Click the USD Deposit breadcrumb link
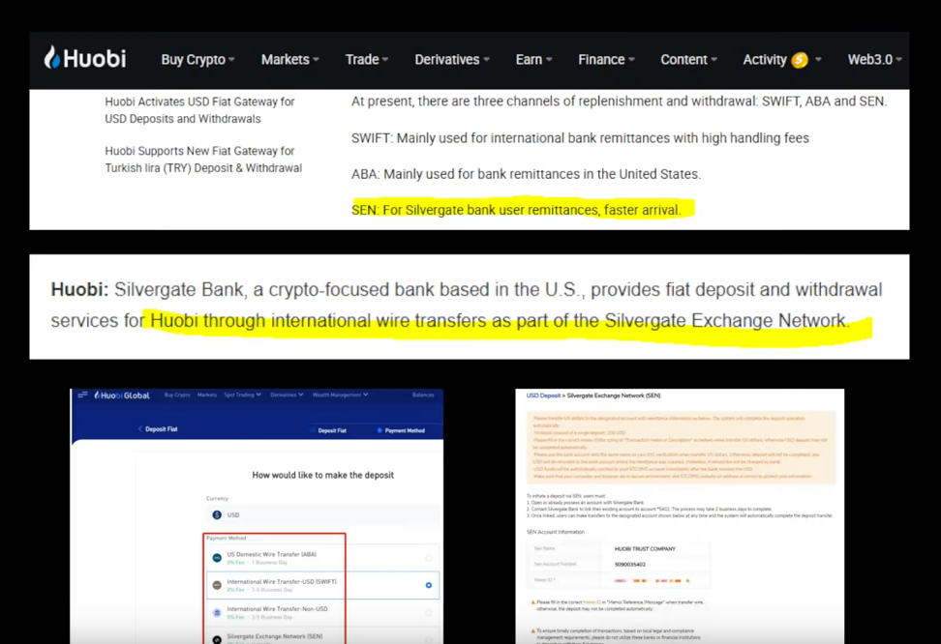Image resolution: width=941 pixels, height=644 pixels. pos(543,395)
